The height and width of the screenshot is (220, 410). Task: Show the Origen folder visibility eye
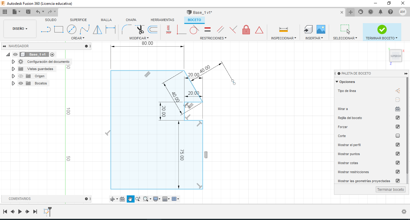point(21,76)
